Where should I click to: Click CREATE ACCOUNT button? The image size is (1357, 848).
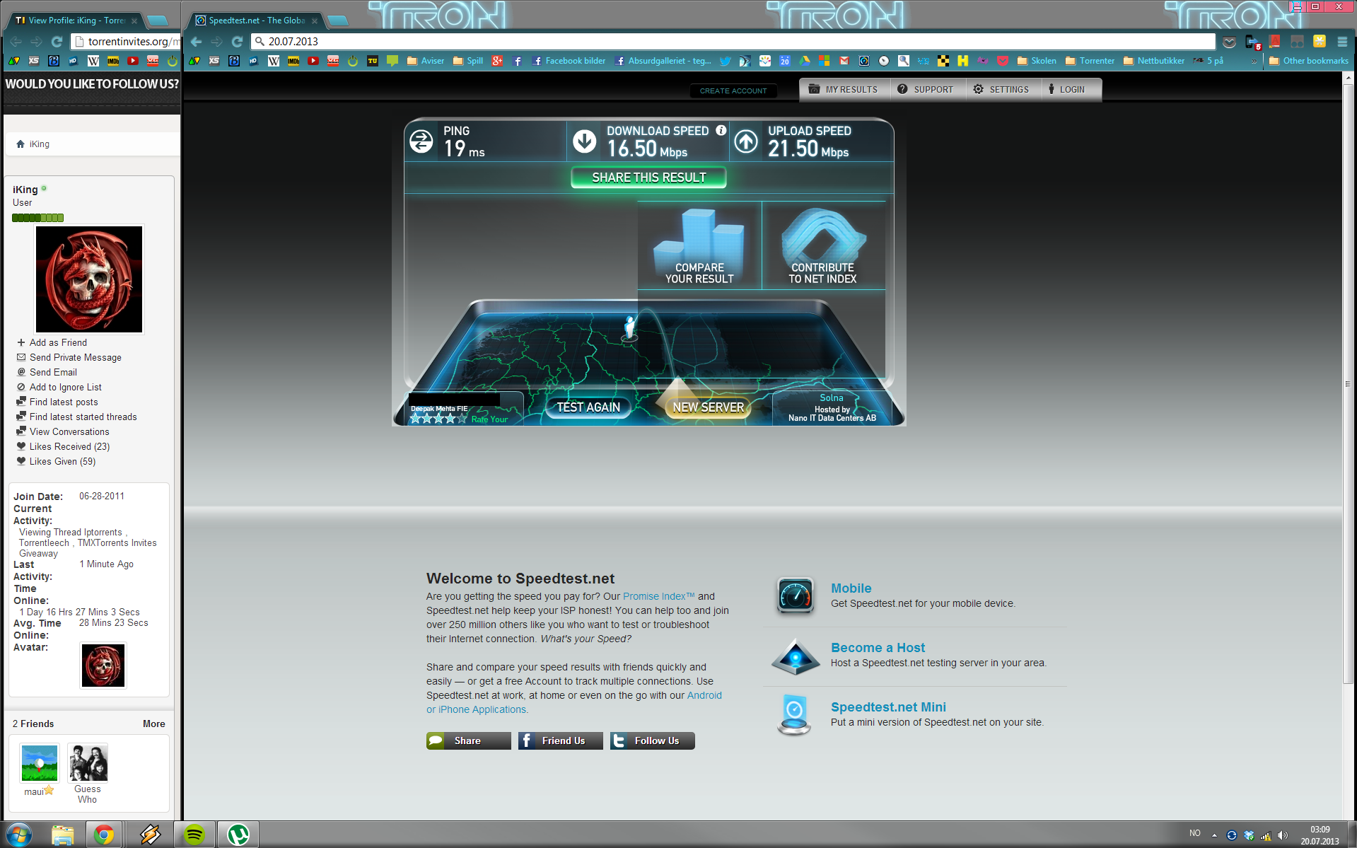733,91
